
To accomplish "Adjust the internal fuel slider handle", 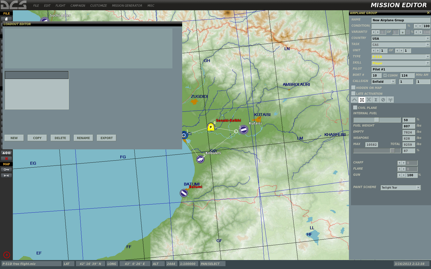I will tap(377, 120).
